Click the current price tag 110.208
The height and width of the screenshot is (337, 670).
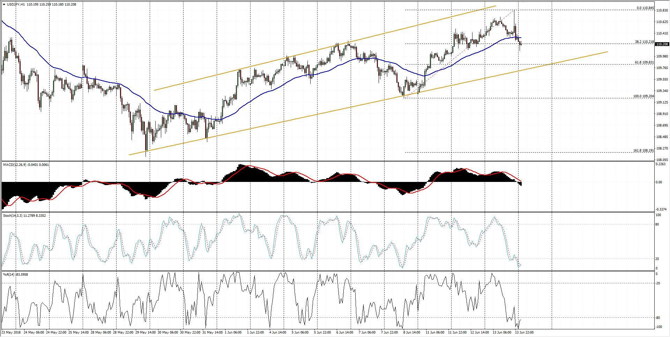[x=662, y=44]
